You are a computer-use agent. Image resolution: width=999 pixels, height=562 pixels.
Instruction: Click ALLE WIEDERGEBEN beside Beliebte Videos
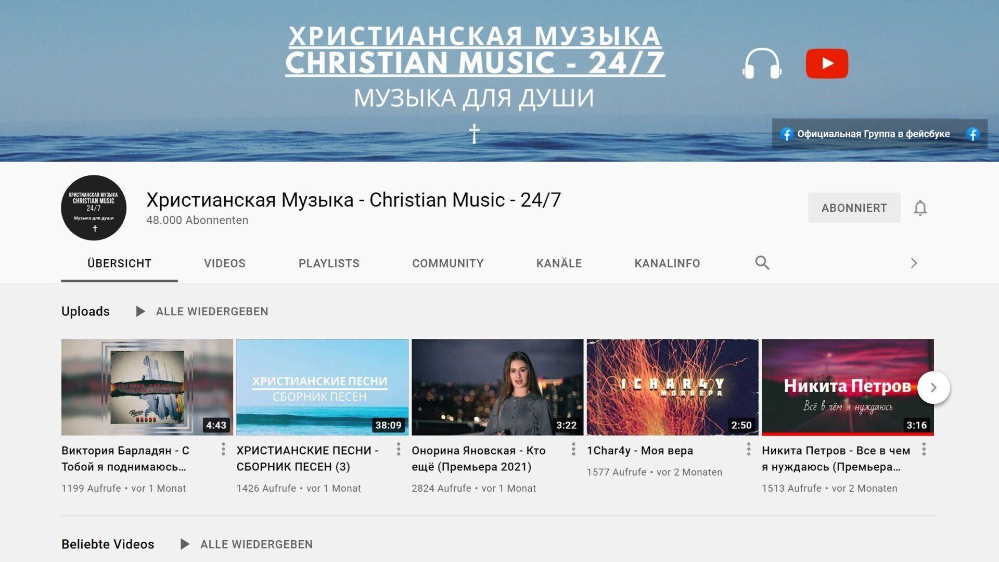pyautogui.click(x=257, y=544)
